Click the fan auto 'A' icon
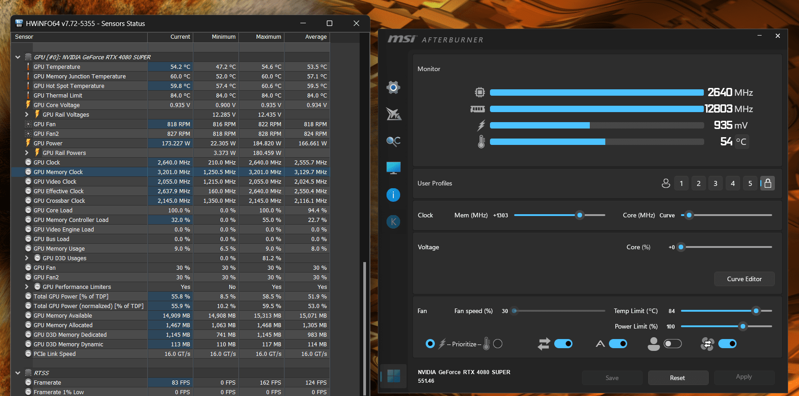Viewport: 799px width, 396px height. tap(600, 344)
